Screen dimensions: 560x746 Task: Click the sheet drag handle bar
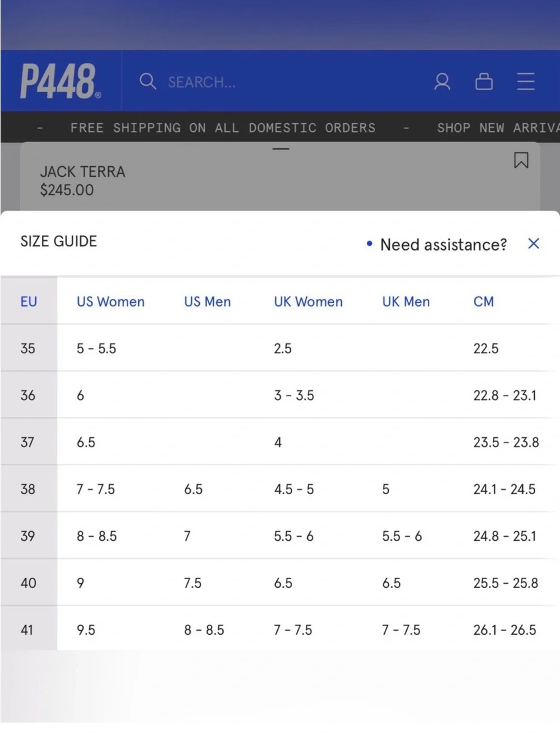click(x=281, y=149)
